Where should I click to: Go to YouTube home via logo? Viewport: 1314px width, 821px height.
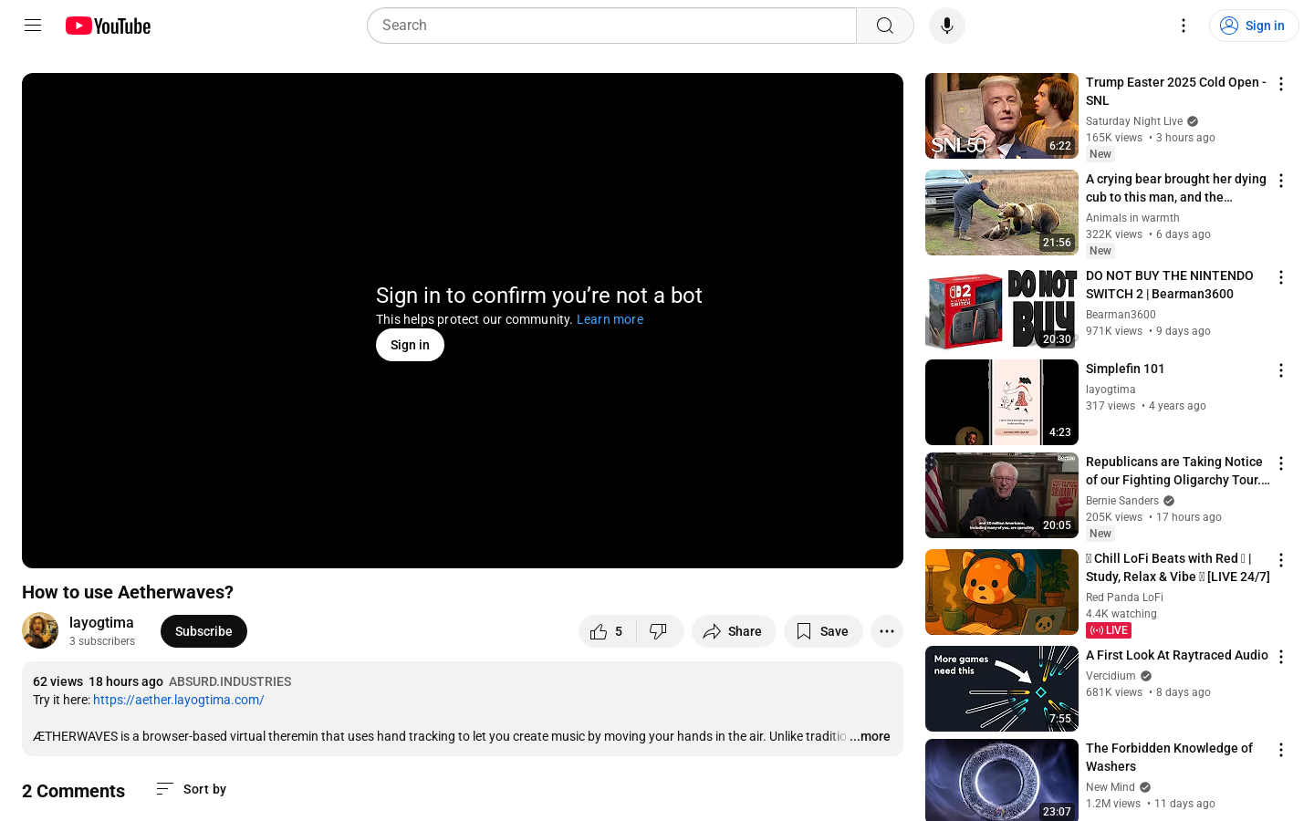[108, 26]
